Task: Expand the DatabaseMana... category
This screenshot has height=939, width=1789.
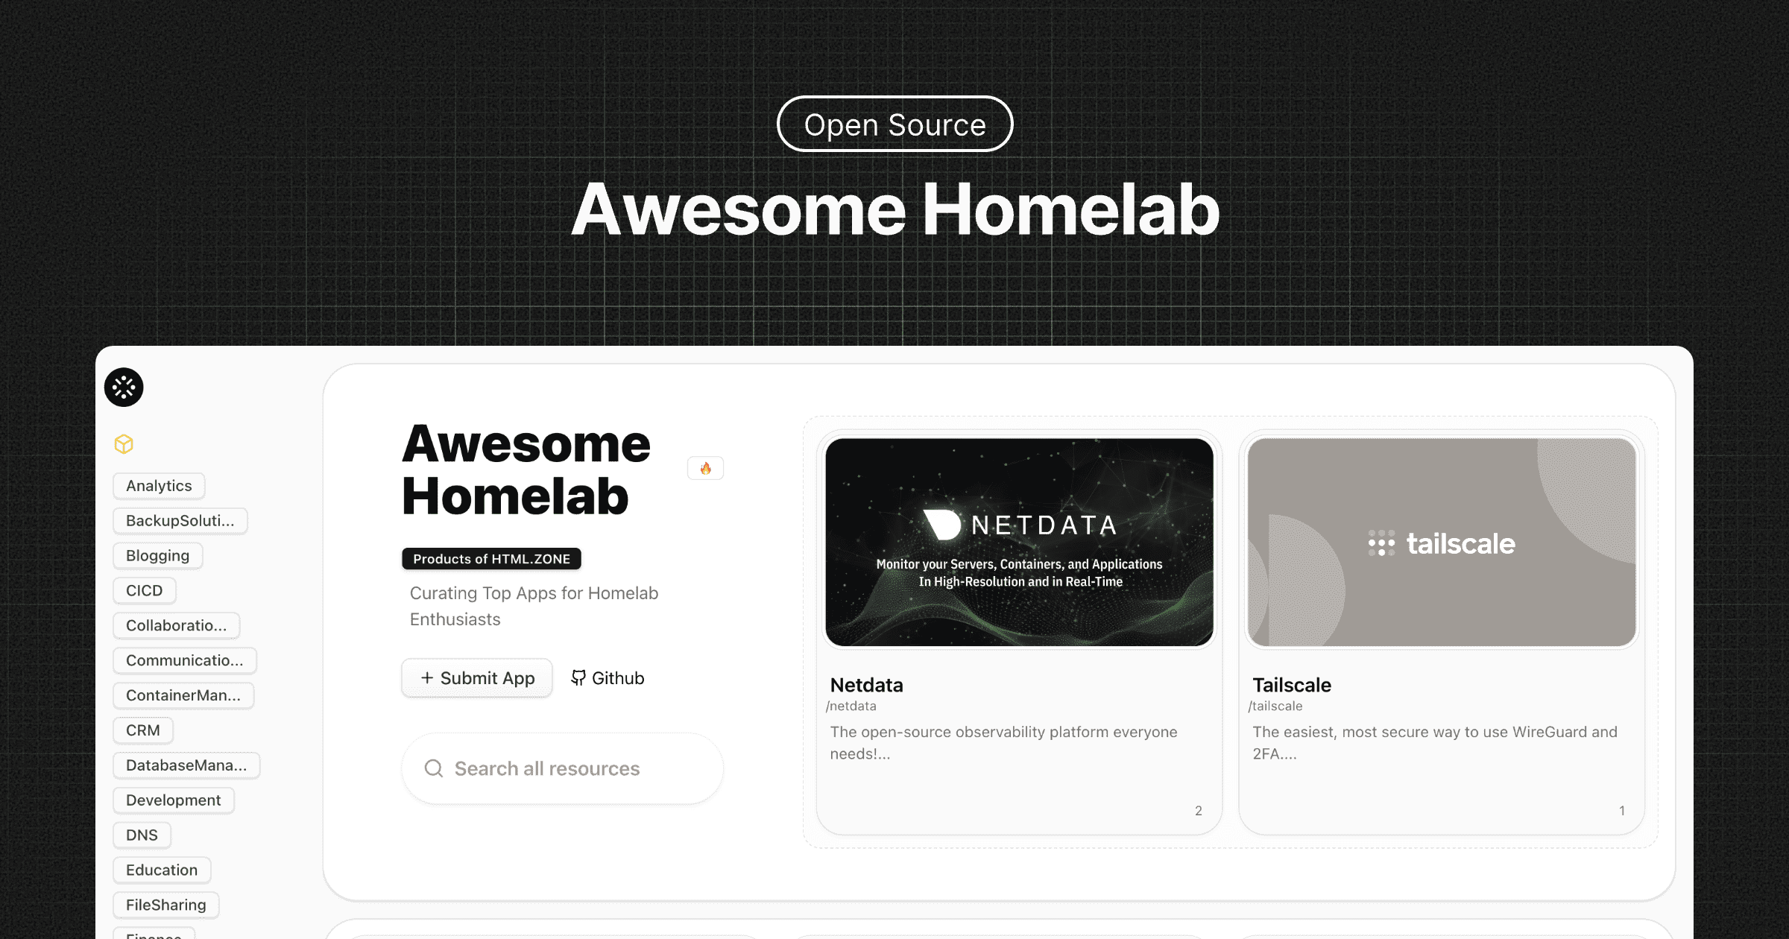Action: tap(182, 764)
